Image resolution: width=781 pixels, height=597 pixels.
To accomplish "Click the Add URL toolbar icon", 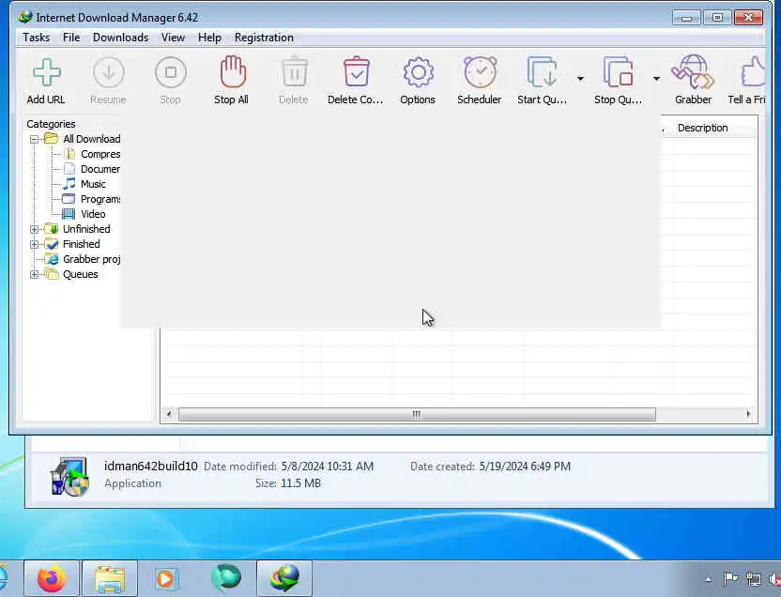I will pos(46,72).
